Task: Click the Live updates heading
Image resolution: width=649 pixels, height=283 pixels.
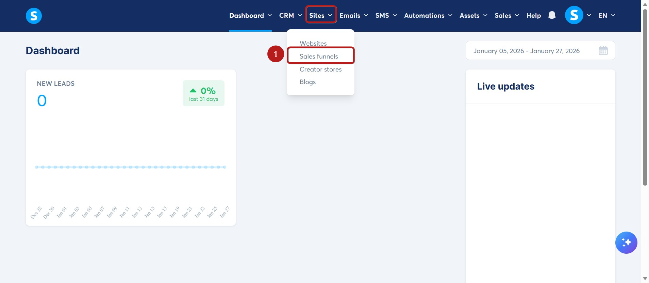Action: (x=506, y=87)
